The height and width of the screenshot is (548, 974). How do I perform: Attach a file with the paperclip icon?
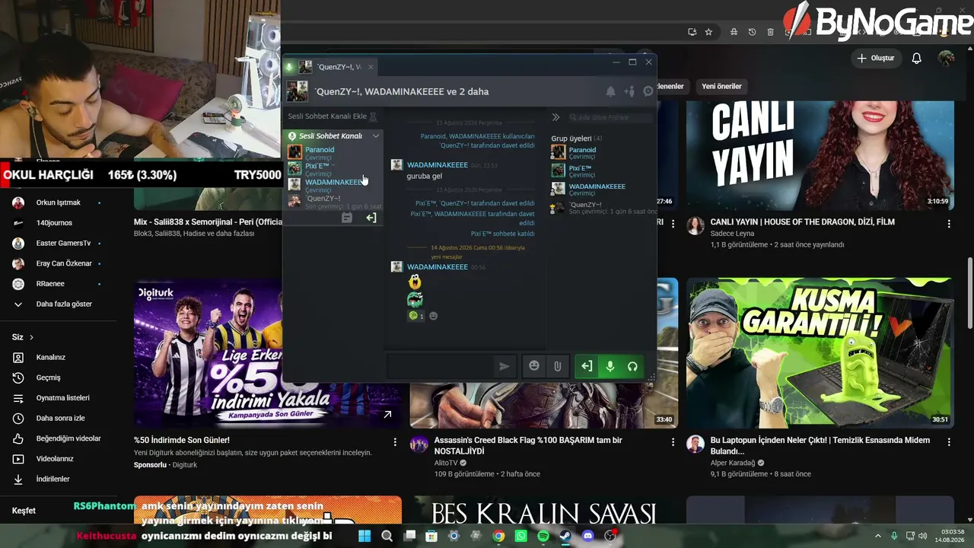tap(557, 366)
